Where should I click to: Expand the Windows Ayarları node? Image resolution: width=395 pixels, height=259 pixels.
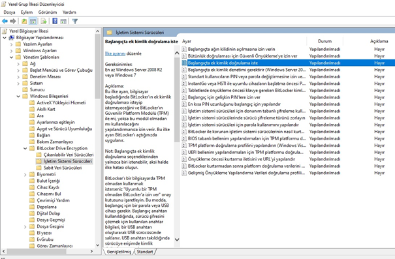click(x=11, y=51)
